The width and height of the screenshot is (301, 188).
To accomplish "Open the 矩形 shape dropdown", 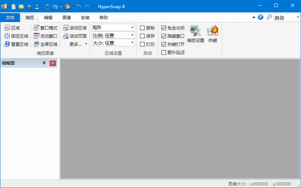I will pos(113,28).
